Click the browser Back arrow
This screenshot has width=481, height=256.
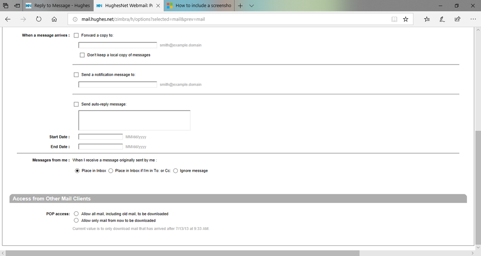pyautogui.click(x=8, y=19)
